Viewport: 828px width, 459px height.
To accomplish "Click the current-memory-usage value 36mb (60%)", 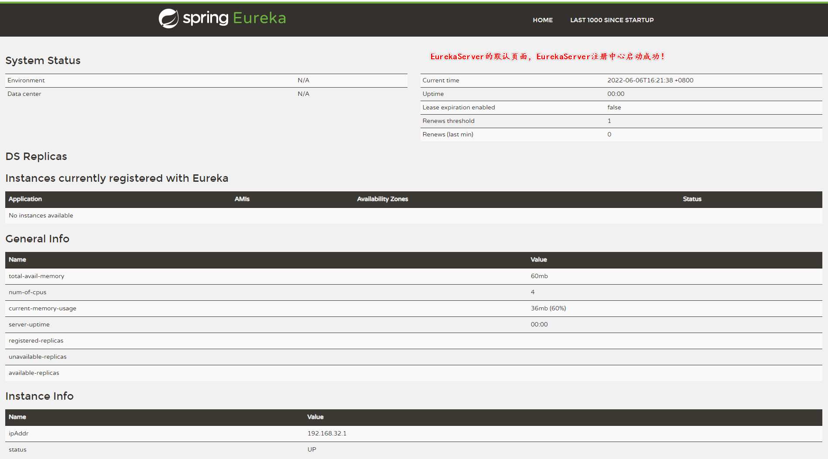I will tap(548, 309).
